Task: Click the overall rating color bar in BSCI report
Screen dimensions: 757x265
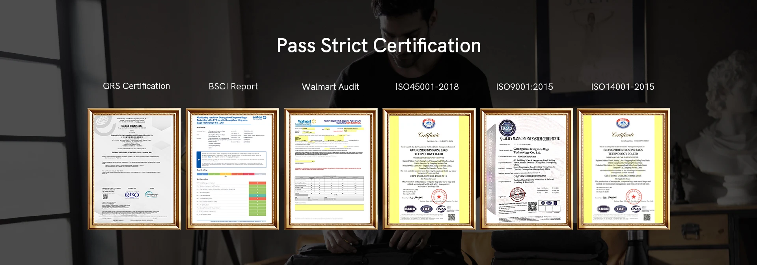Action: click(231, 174)
